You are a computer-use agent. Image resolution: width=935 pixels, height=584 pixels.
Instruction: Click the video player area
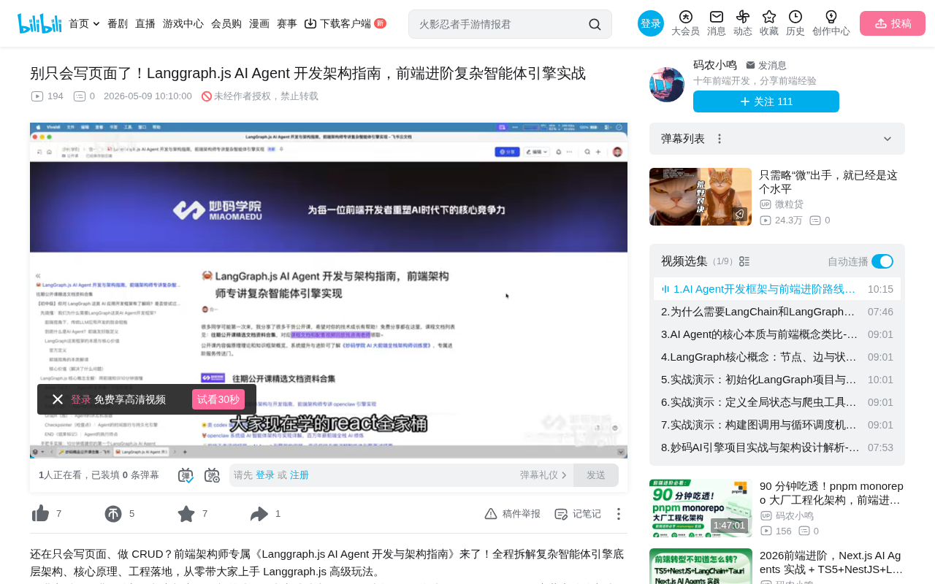point(329,290)
